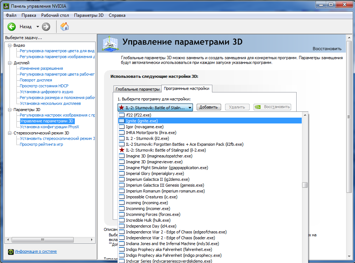Click the icon of the if22 (if22.exe) entry
The width and height of the screenshot is (355, 263).
click(x=122, y=115)
